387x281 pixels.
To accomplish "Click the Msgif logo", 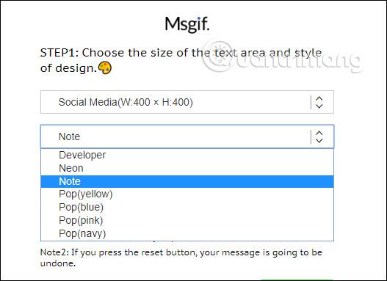I will (x=187, y=25).
